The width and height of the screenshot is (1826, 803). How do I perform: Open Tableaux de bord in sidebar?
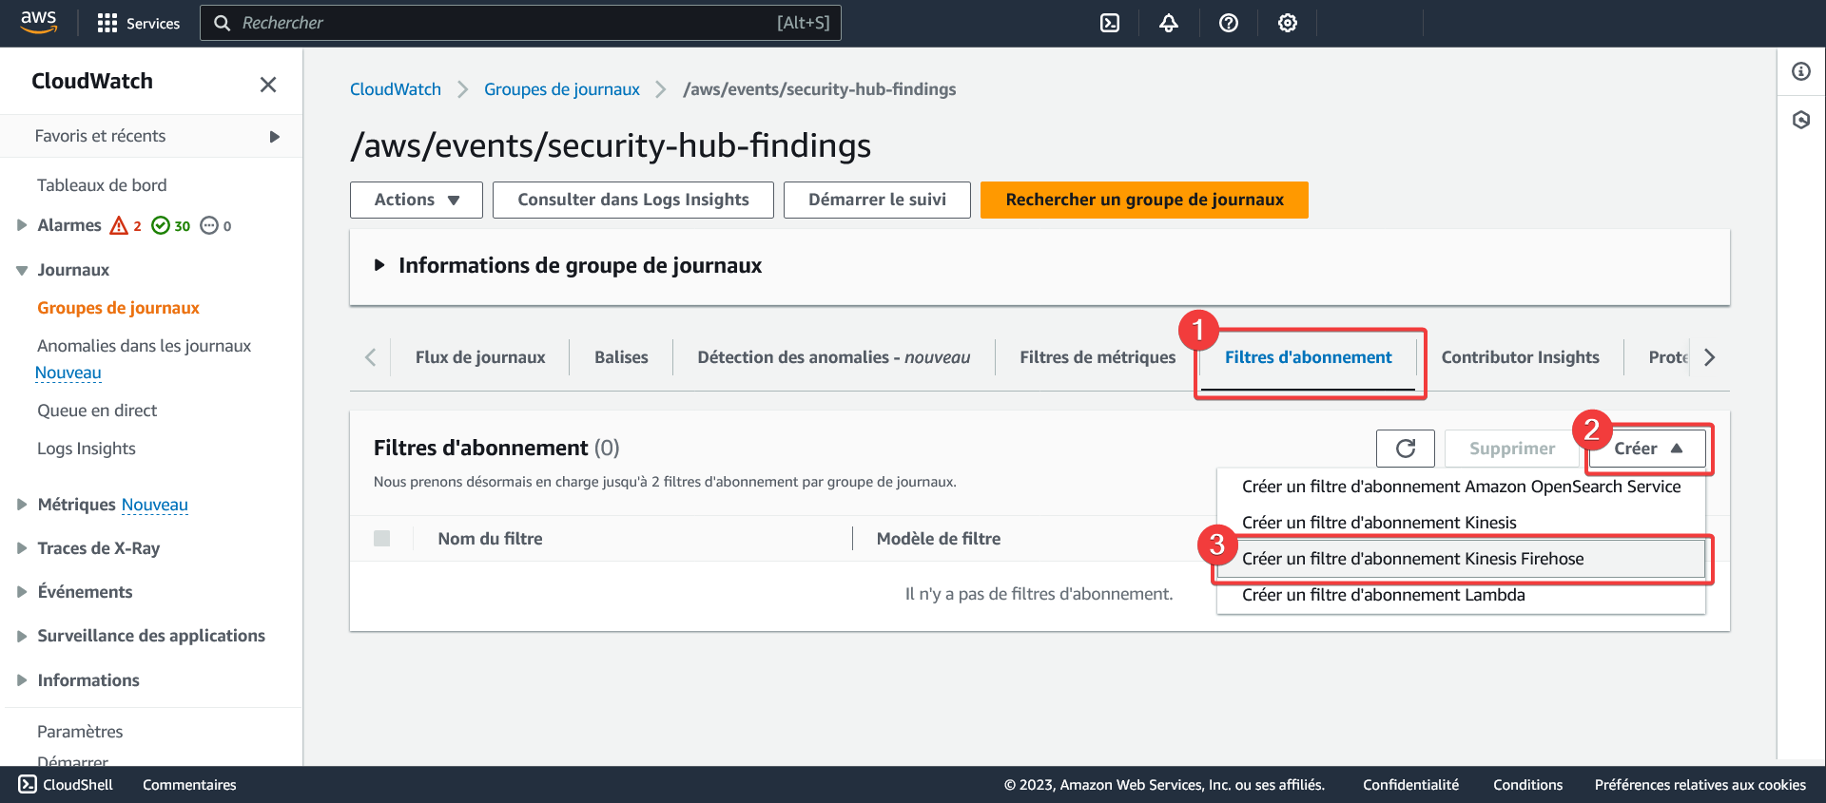[x=102, y=185]
